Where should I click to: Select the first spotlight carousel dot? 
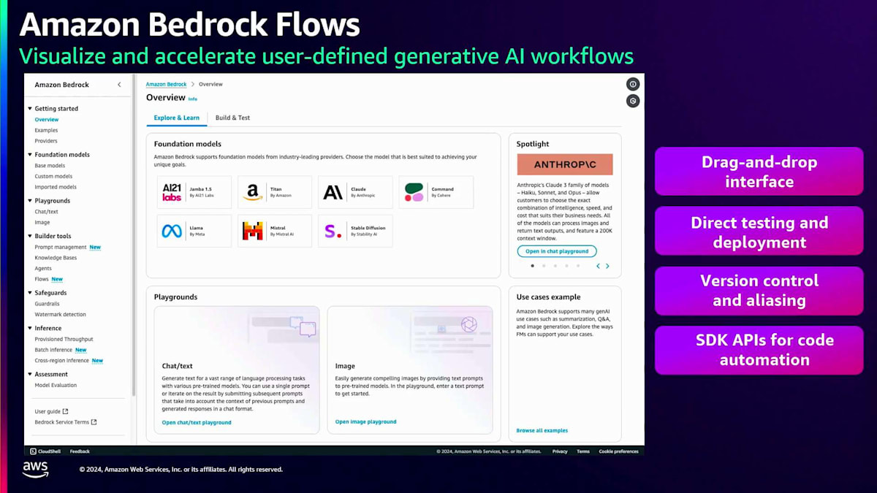pos(532,266)
